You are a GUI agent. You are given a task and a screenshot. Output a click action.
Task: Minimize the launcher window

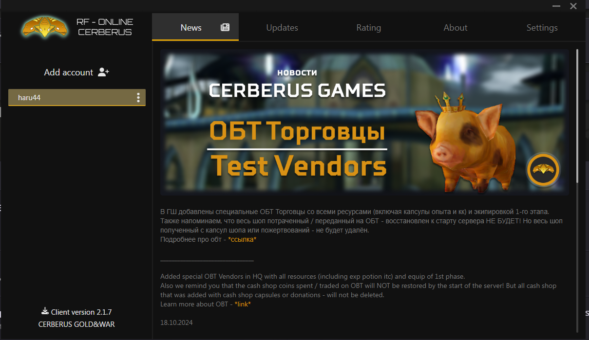tap(556, 6)
